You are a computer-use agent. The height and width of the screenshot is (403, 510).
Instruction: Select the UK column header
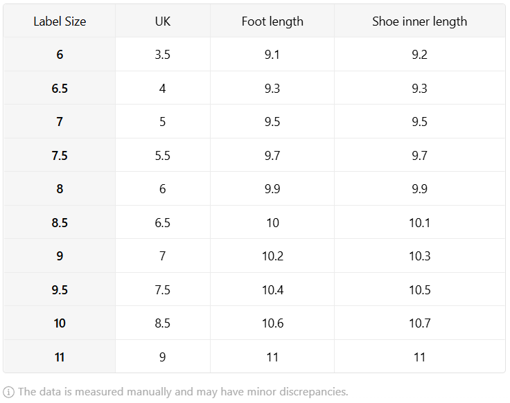pos(163,21)
